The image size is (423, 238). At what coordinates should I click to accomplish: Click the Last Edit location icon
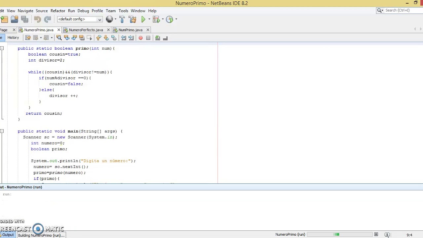click(28, 38)
